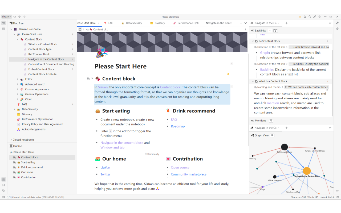Open the Tag dock icon
The width and height of the screenshot is (341, 213).
pos(3,191)
